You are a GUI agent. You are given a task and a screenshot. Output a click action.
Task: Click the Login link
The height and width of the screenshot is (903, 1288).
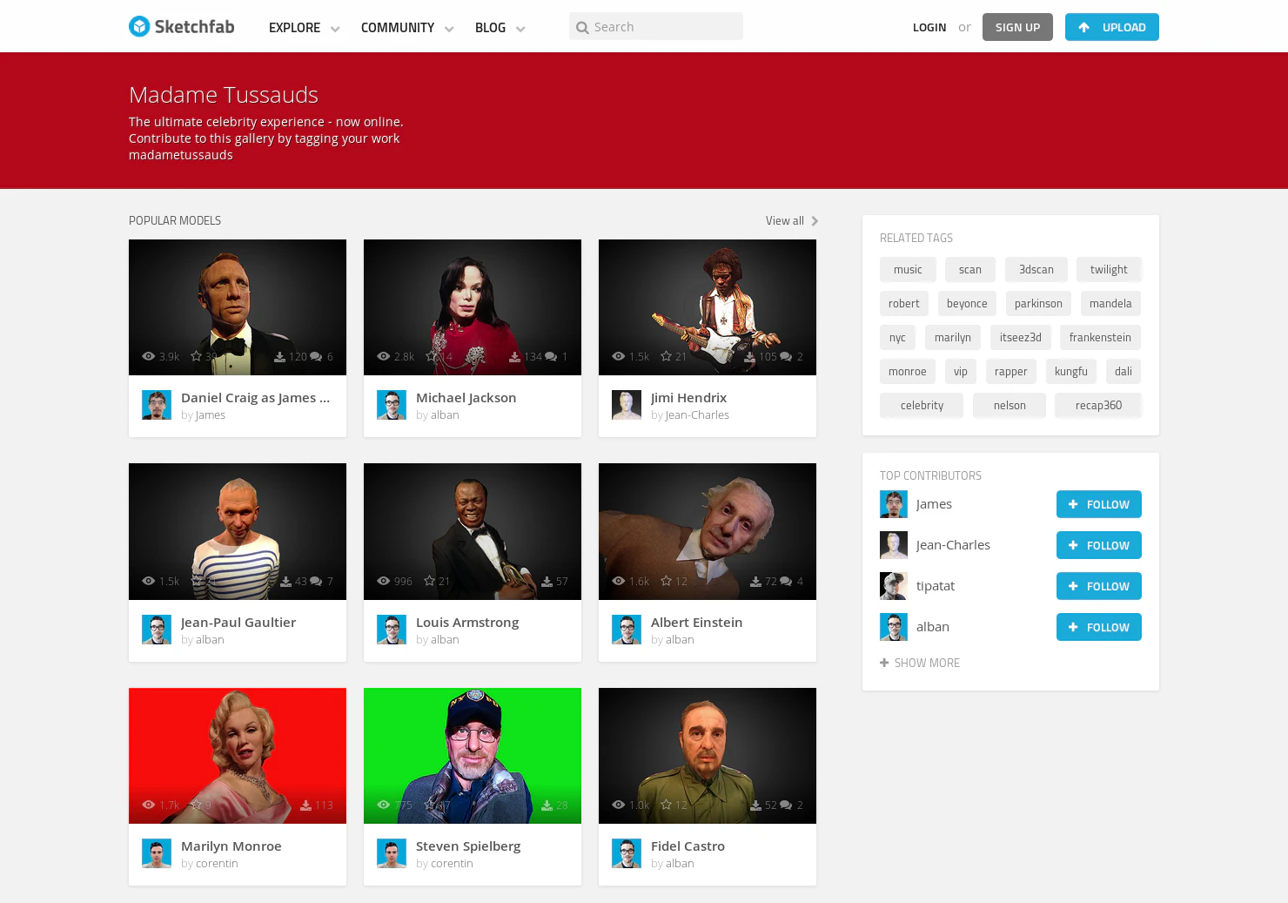point(929,27)
